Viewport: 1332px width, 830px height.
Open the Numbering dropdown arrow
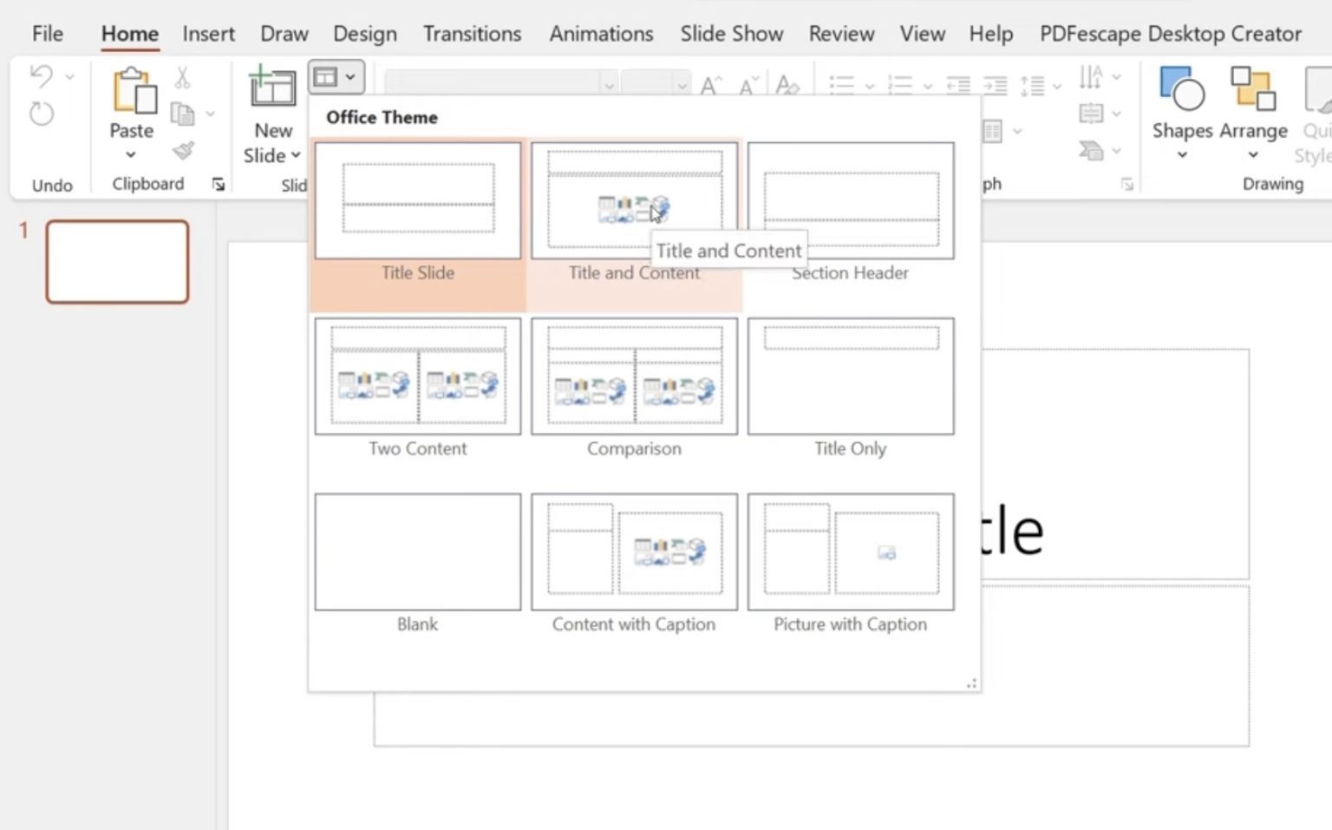(930, 85)
